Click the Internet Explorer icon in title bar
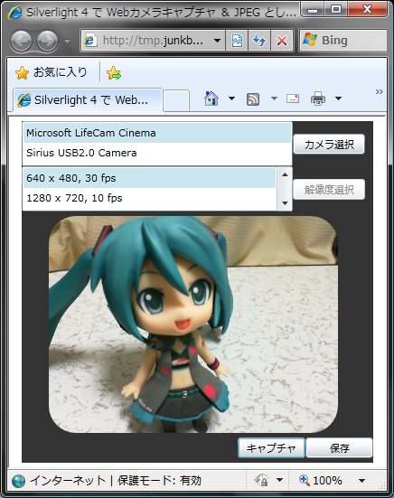Screen dimensions: 394x498 (15, 13)
